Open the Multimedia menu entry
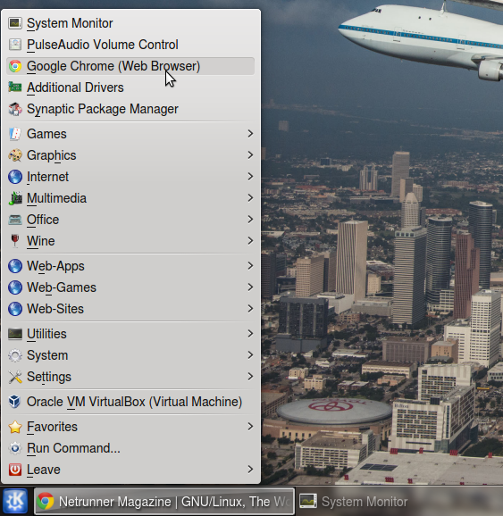Image resolution: width=503 pixels, height=516 pixels. 130,198
